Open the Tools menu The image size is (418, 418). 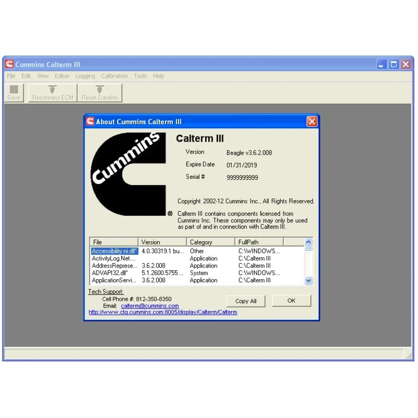click(140, 76)
